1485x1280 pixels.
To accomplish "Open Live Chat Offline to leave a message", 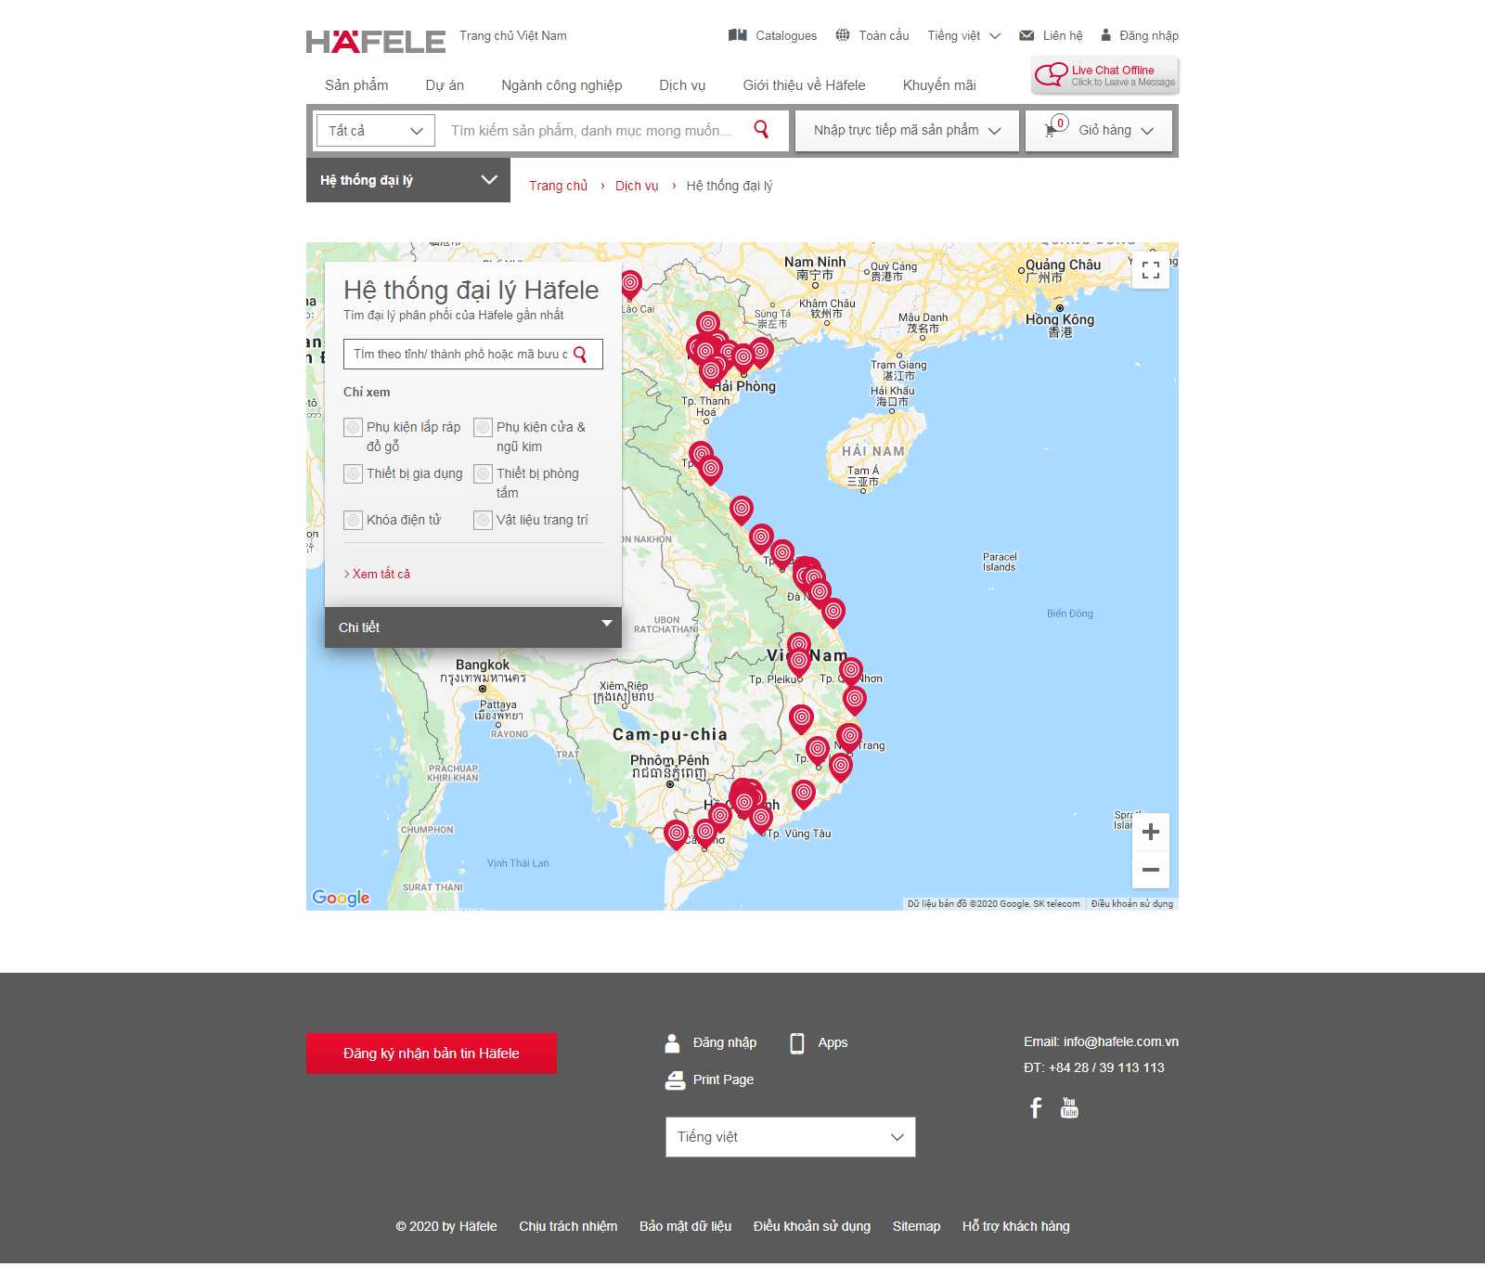I will coord(1104,74).
